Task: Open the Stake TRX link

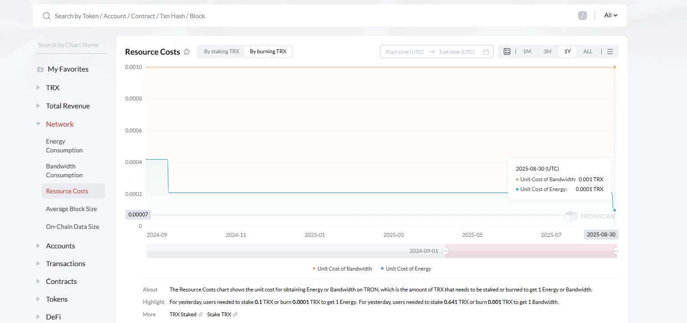Action: click(x=219, y=315)
